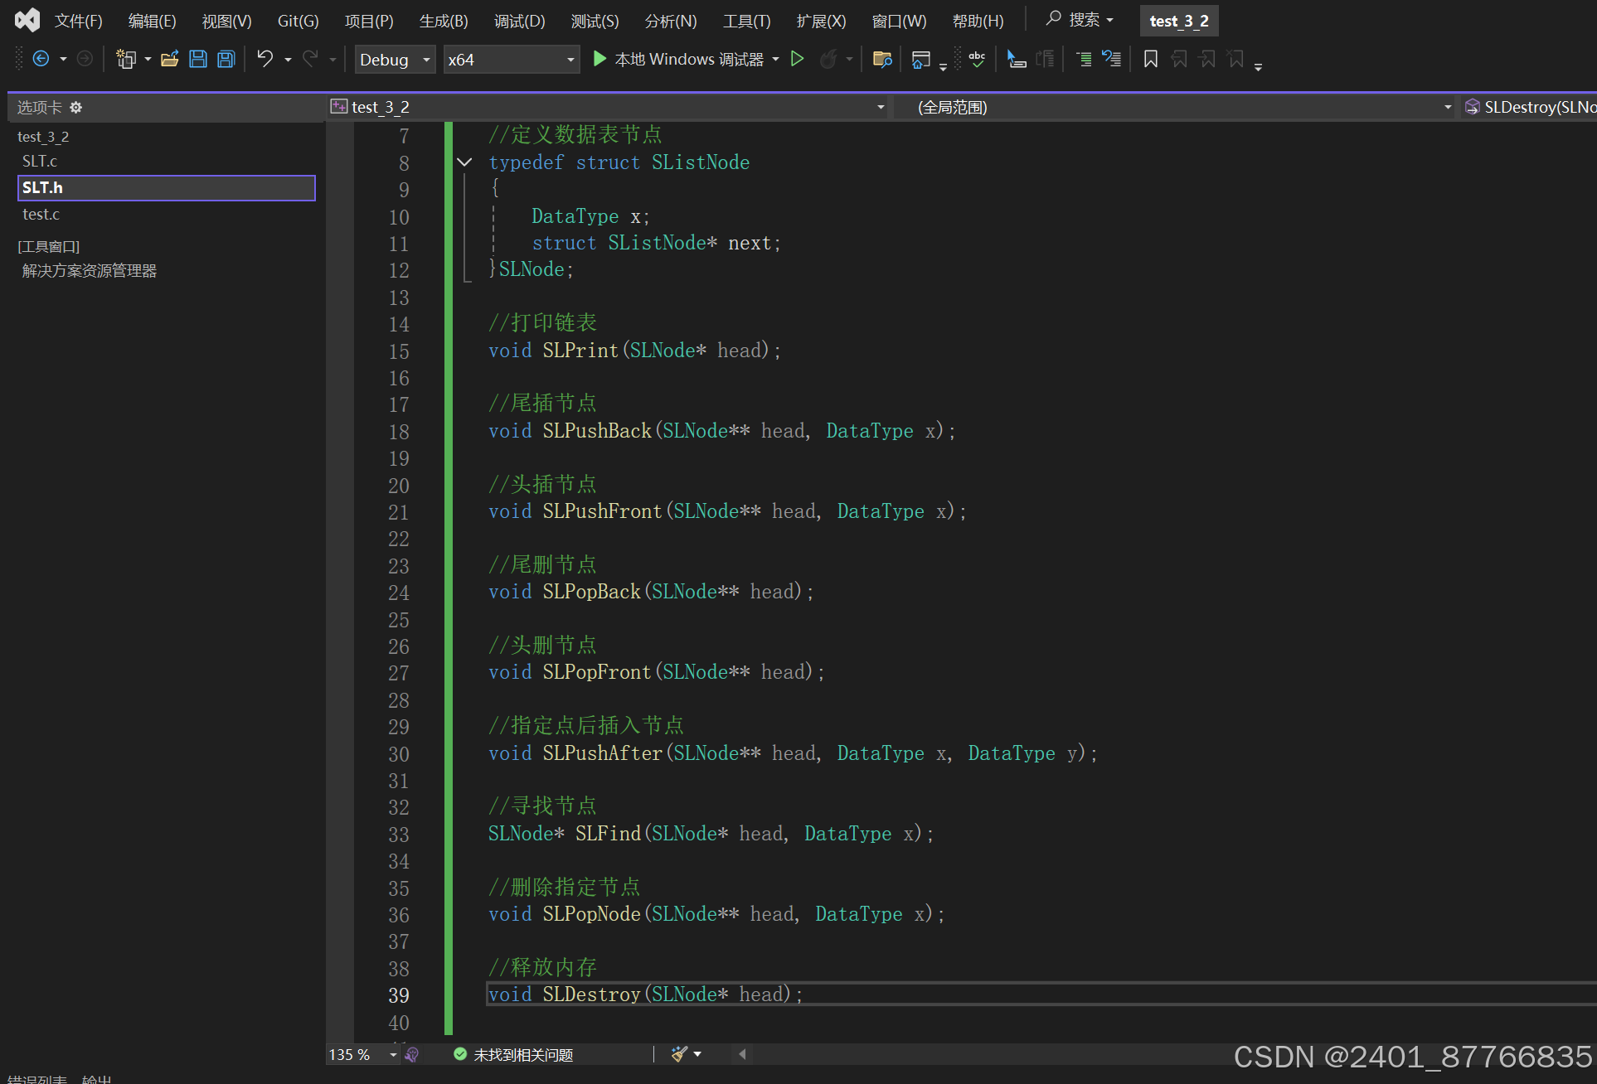The width and height of the screenshot is (1597, 1084).
Task: Open the tab options gear icon
Action: (76, 108)
